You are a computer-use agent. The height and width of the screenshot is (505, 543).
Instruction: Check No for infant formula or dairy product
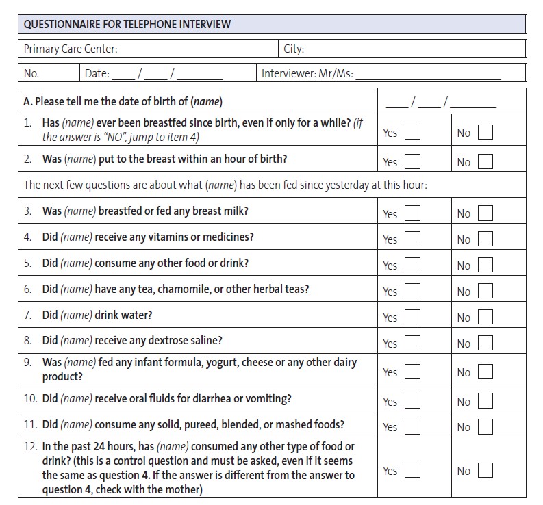point(485,372)
